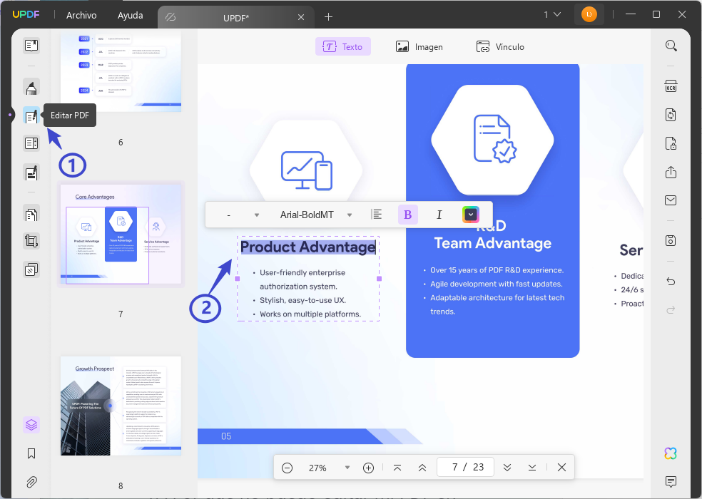
Task: Switch to Imagen editing mode
Action: click(419, 46)
